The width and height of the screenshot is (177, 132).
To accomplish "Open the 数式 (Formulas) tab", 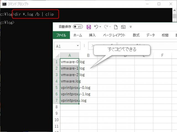I will (136, 35).
